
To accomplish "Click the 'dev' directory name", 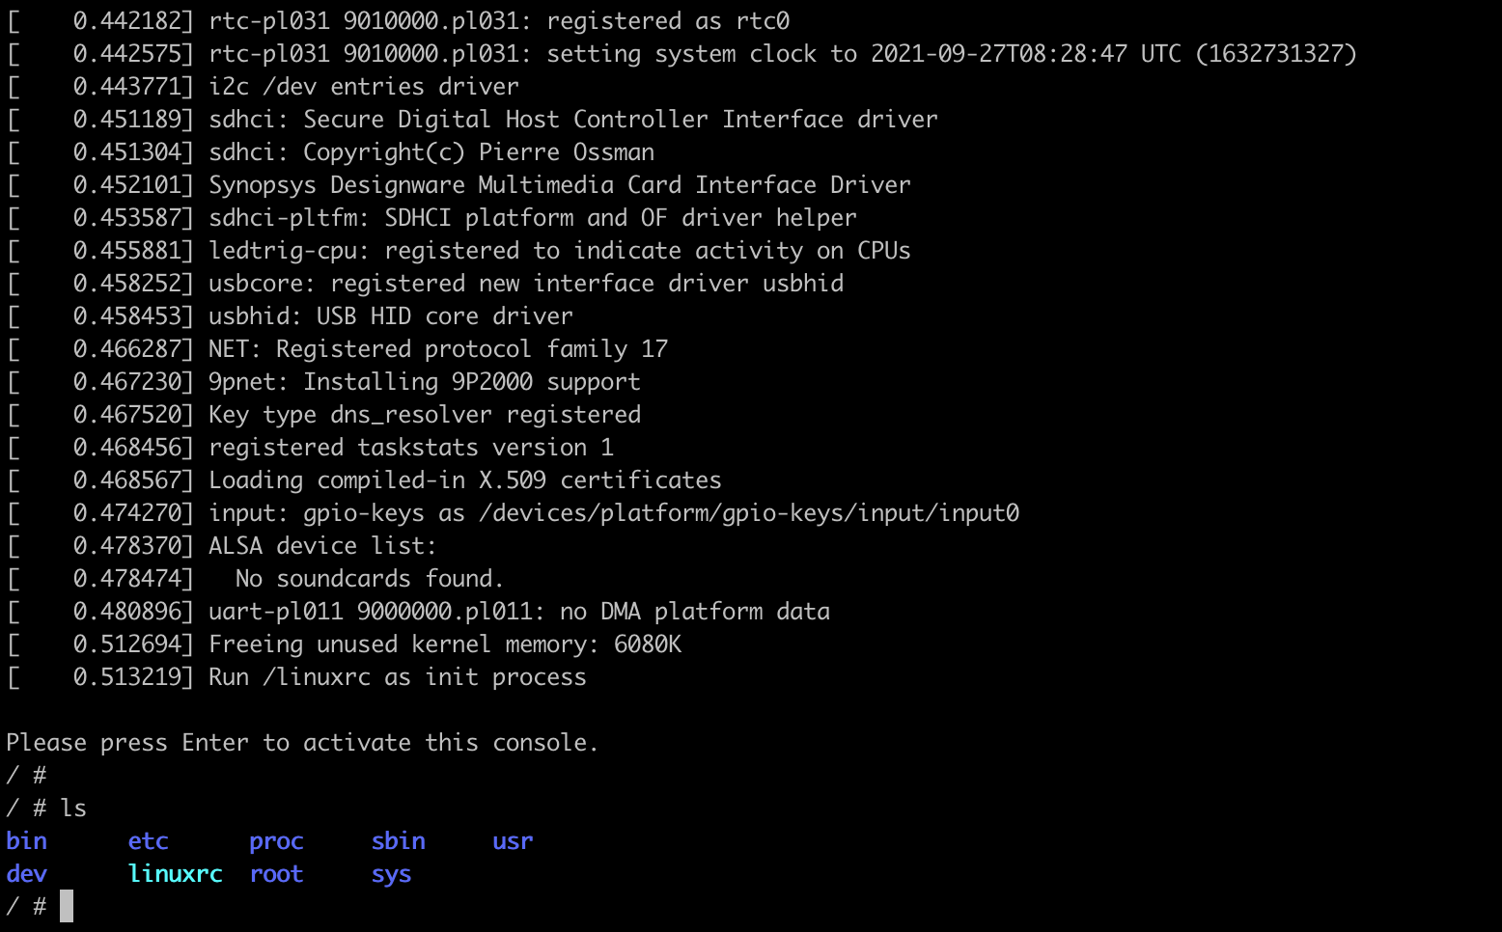I will click(x=27, y=874).
